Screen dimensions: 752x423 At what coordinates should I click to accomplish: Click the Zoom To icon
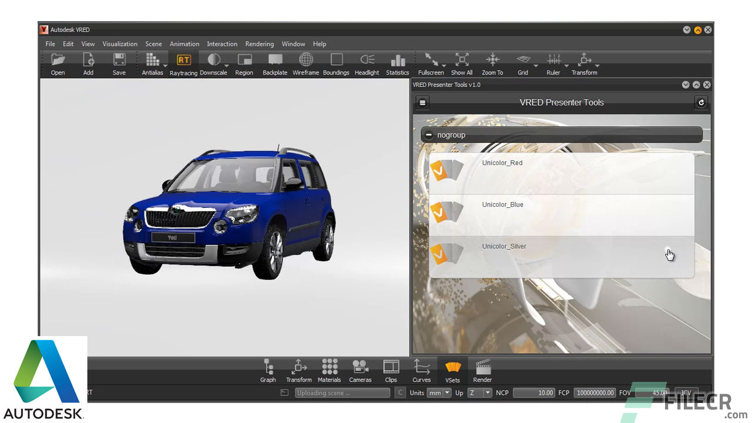click(492, 59)
